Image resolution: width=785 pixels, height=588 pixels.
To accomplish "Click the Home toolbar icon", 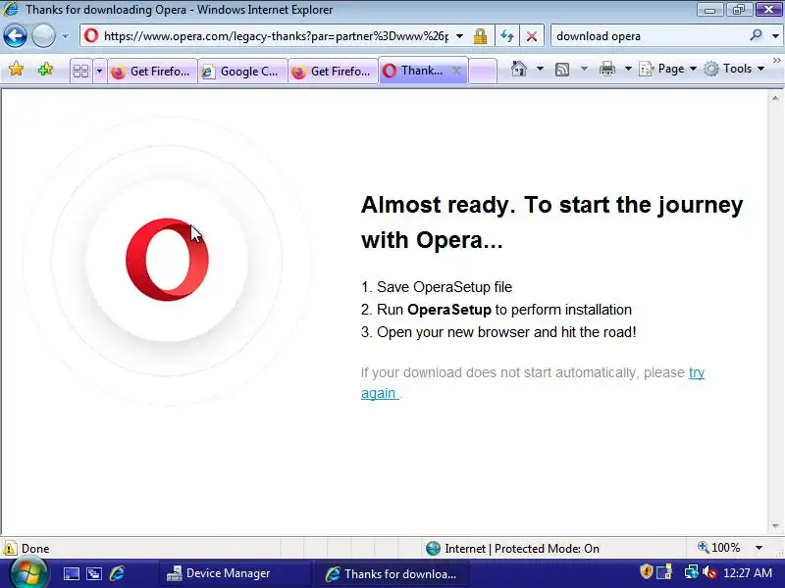I will pyautogui.click(x=519, y=69).
